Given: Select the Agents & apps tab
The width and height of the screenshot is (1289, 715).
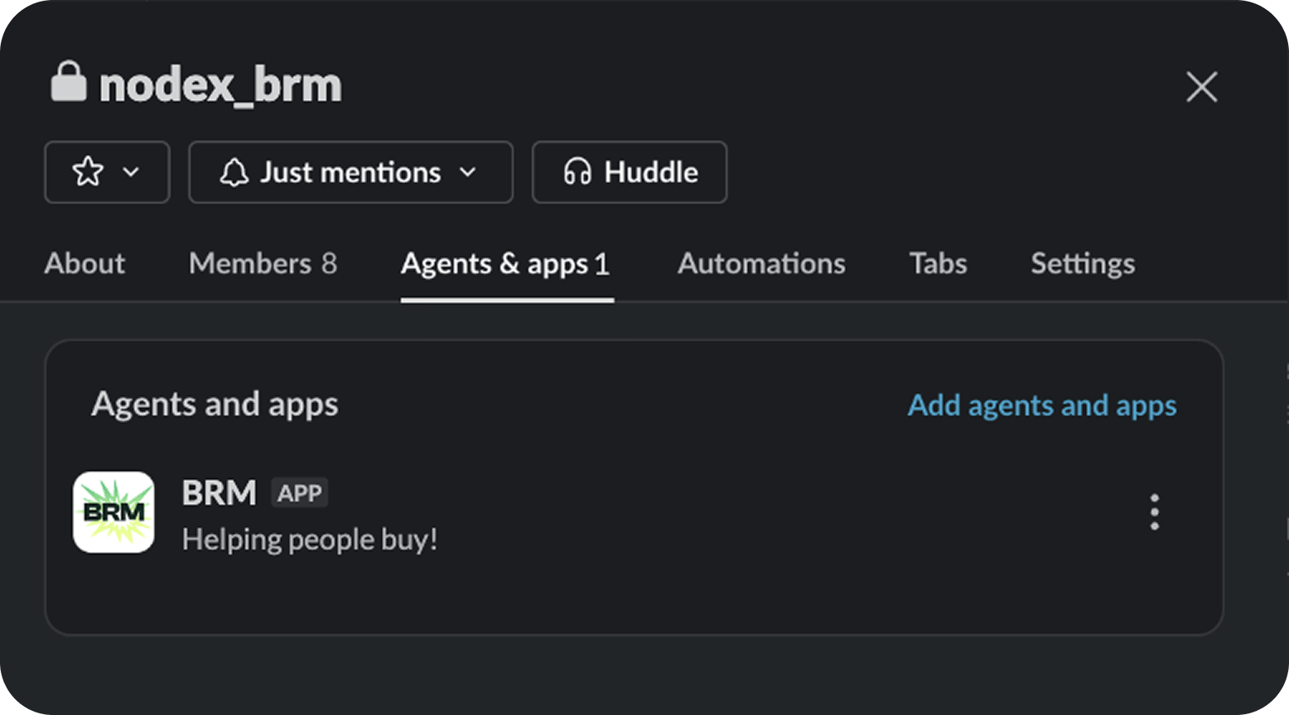Looking at the screenshot, I should click(x=506, y=265).
